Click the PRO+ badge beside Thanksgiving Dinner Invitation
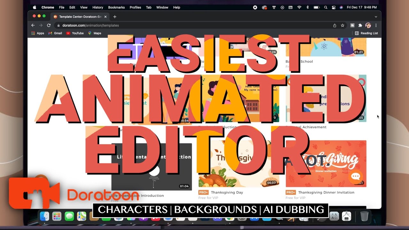The image size is (409, 230). 291,192
